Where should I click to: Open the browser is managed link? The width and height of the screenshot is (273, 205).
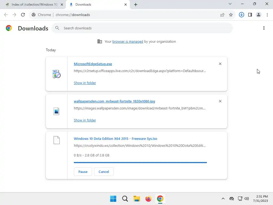128,41
